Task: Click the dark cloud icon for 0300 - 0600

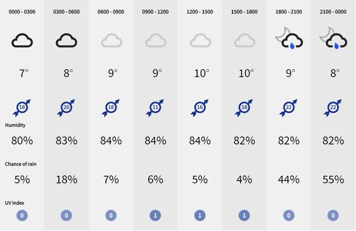Action: (x=66, y=41)
